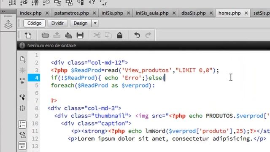
Task: Close the home.php tab
Action: [246, 13]
